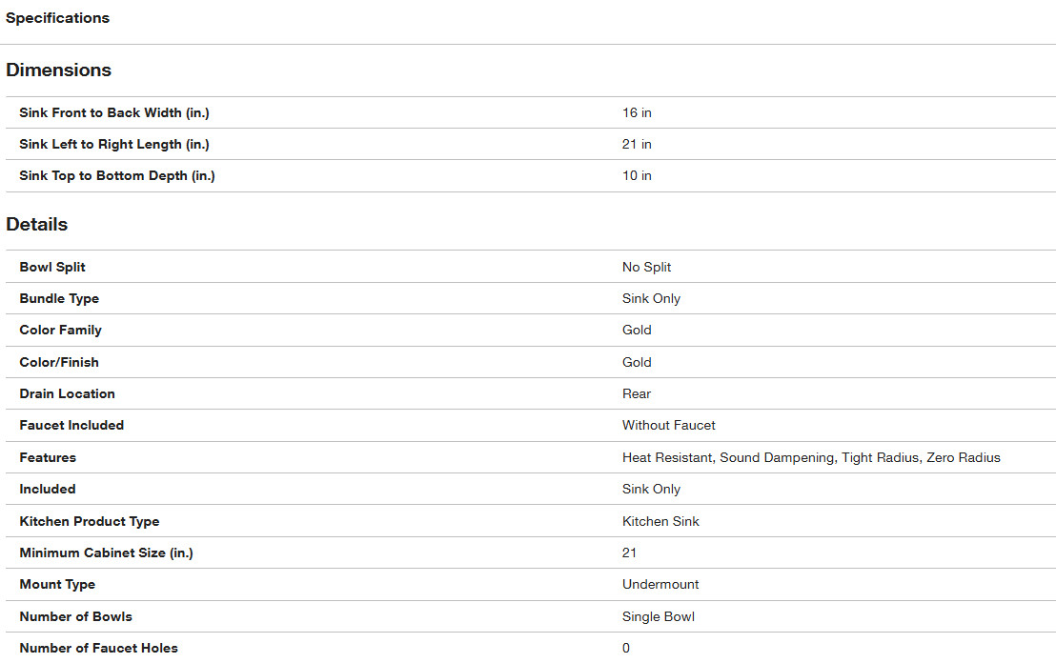Click the Sink Left to Right Length label
The width and height of the screenshot is (1056, 663).
114,144
